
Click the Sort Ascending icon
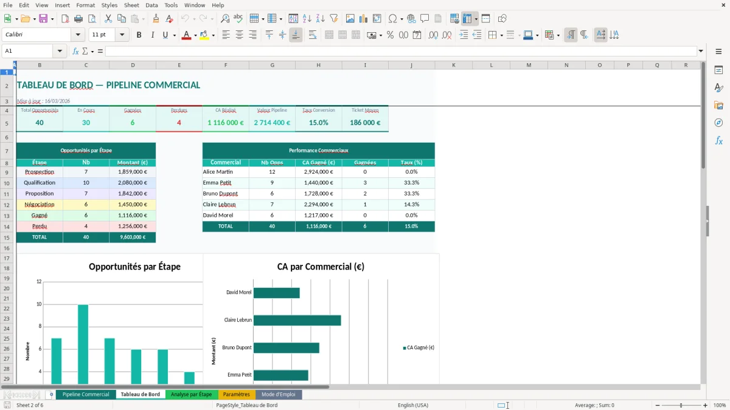point(307,19)
